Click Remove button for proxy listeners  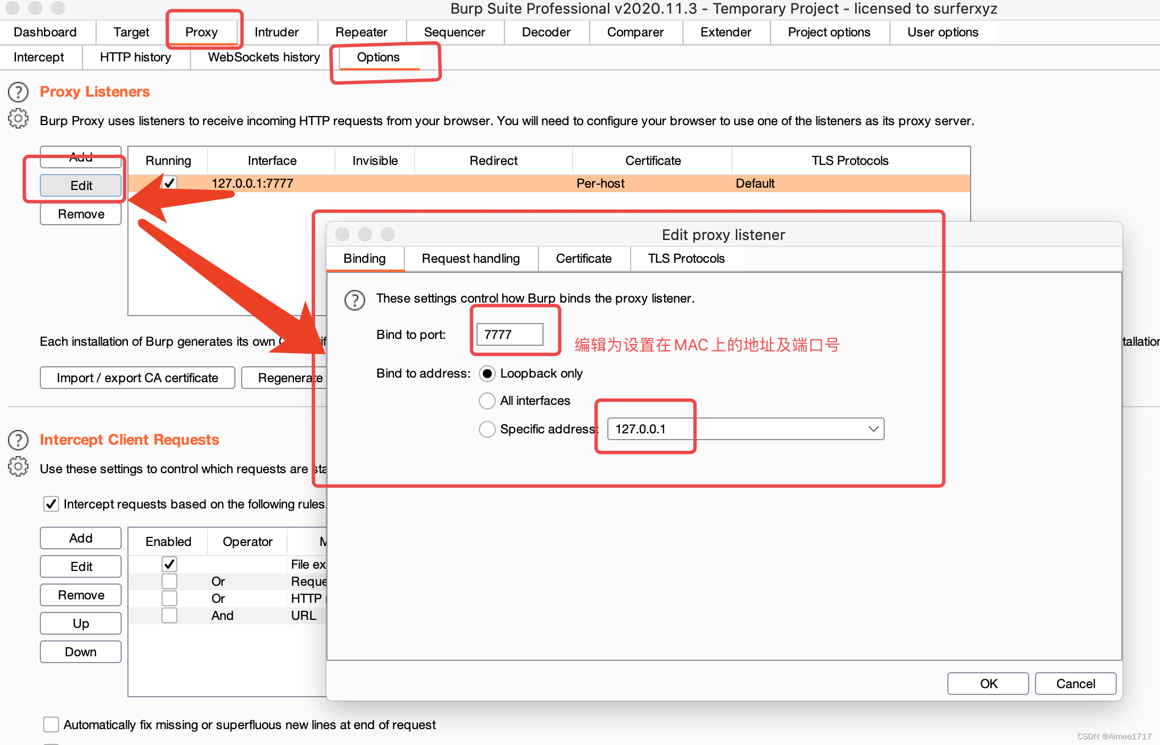tap(81, 214)
